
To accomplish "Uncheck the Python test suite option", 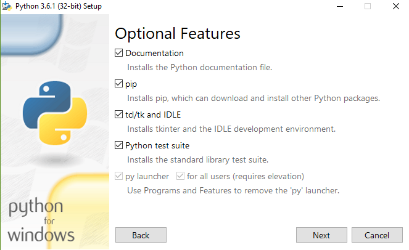I will click(x=119, y=146).
